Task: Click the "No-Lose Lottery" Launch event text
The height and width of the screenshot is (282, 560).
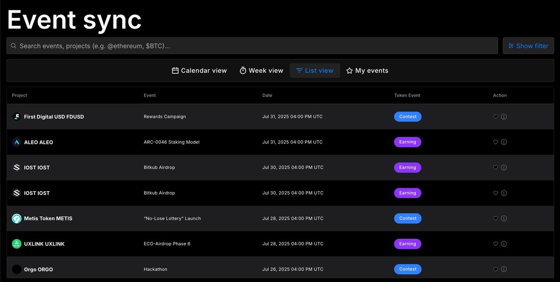Action: click(172, 219)
